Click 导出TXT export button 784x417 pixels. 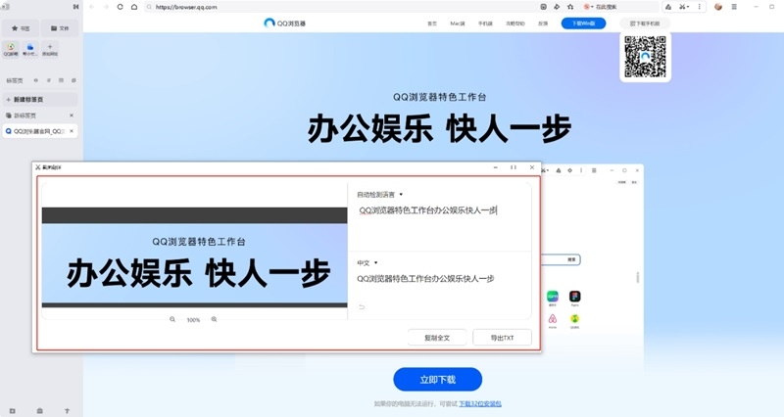point(502,338)
